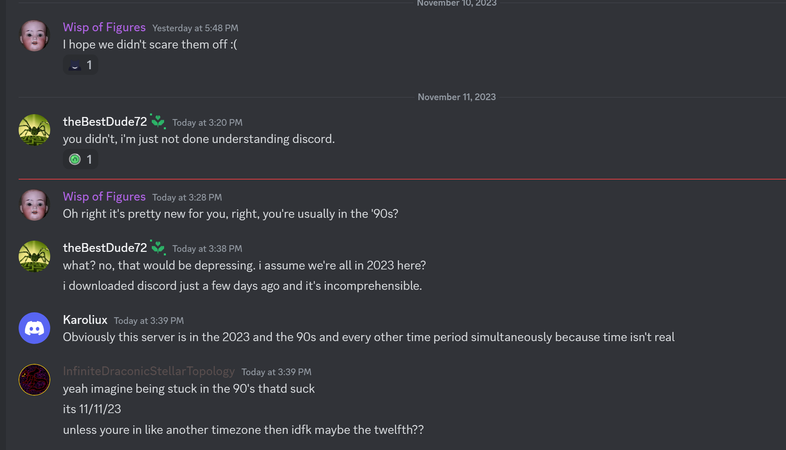Screen dimensions: 786x450
Task: Click InfiniteDraconicStellarTopology's dragon avatar
Action: [34, 380]
